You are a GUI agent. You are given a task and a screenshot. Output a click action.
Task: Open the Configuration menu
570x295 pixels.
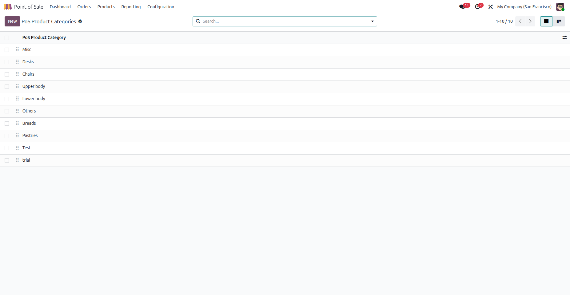[161, 7]
